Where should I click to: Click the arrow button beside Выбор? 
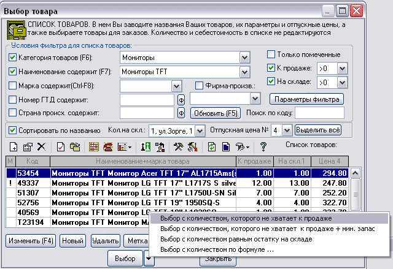(x=149, y=259)
